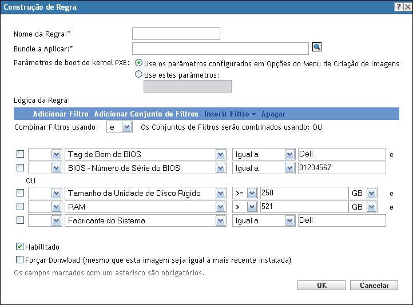Click 'Apagar' to delete filters

273,114
